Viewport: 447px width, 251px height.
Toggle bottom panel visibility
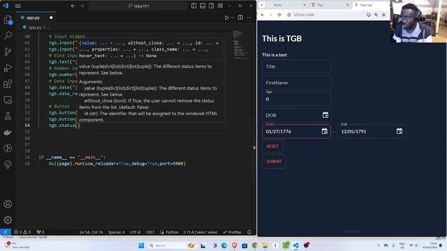[203, 6]
